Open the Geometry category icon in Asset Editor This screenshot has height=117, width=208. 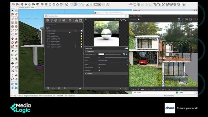56,20
